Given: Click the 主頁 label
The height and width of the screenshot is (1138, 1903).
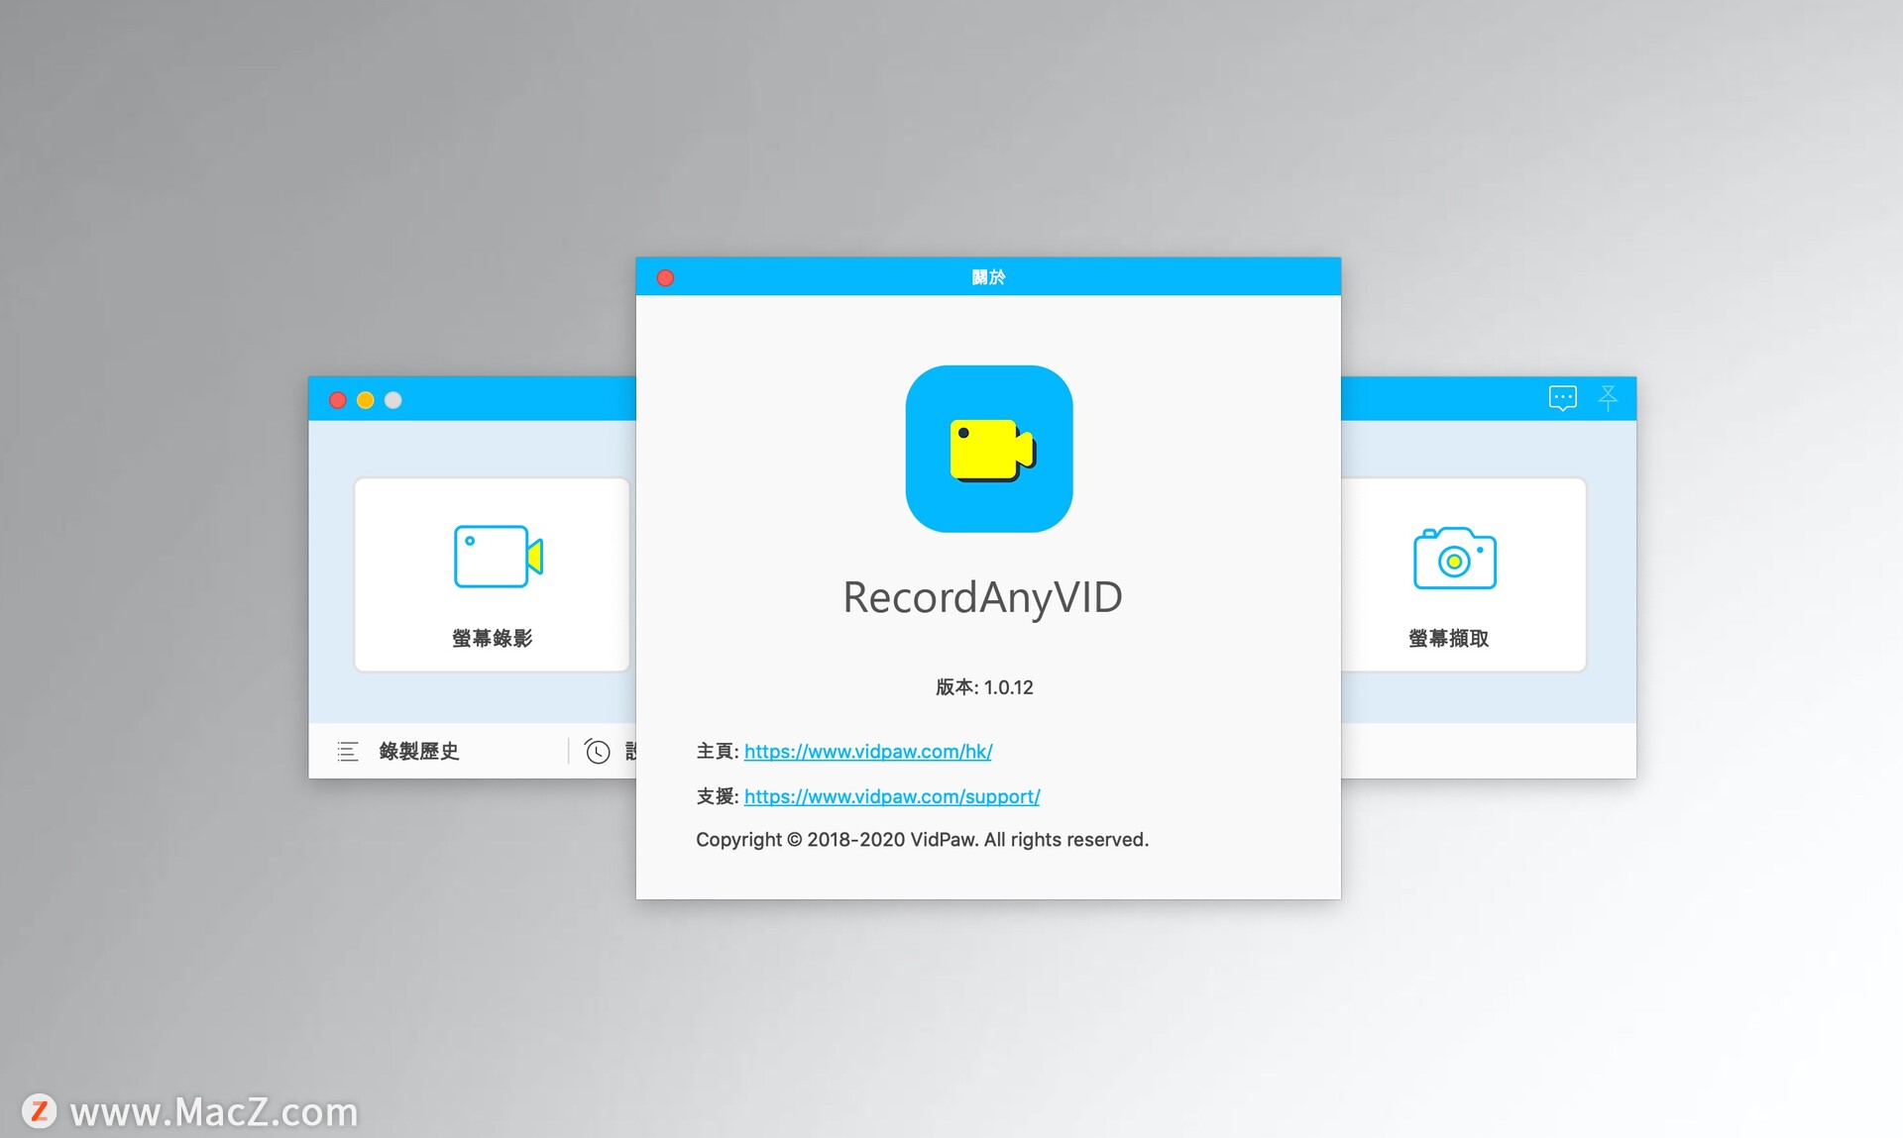Looking at the screenshot, I should pyautogui.click(x=718, y=751).
